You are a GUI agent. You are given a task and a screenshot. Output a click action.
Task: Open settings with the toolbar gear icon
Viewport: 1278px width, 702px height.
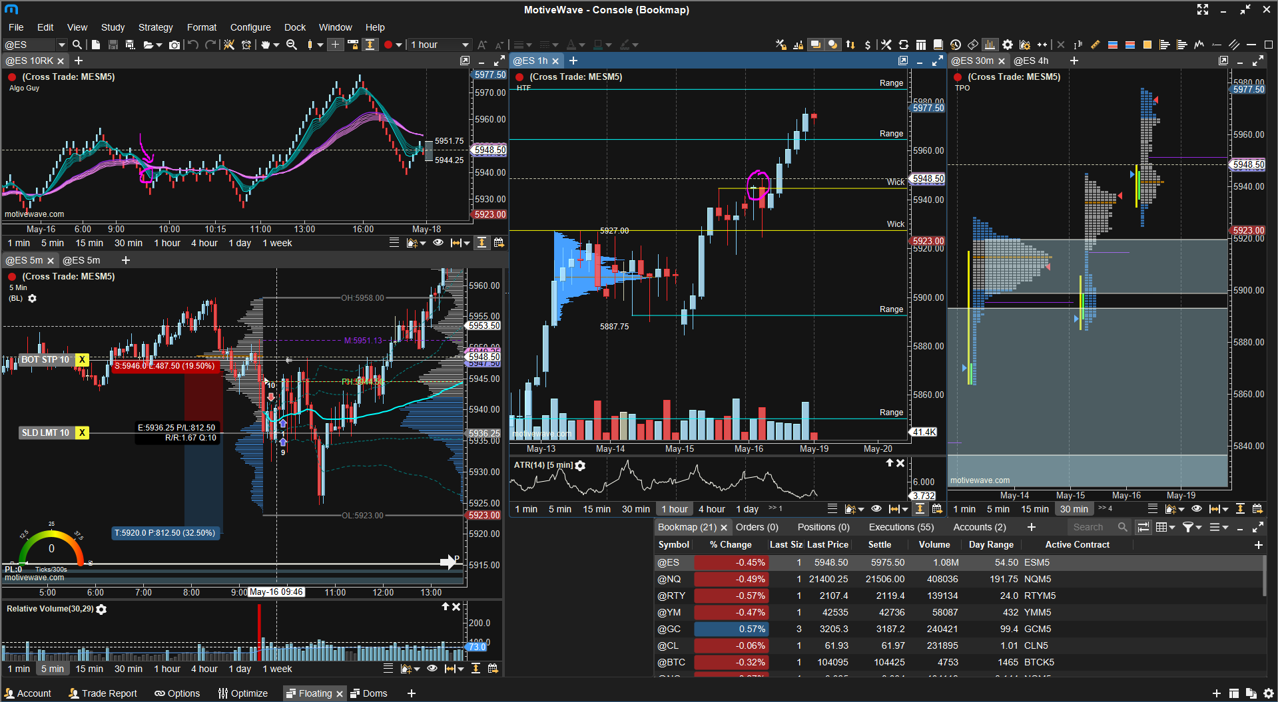pos(1008,45)
